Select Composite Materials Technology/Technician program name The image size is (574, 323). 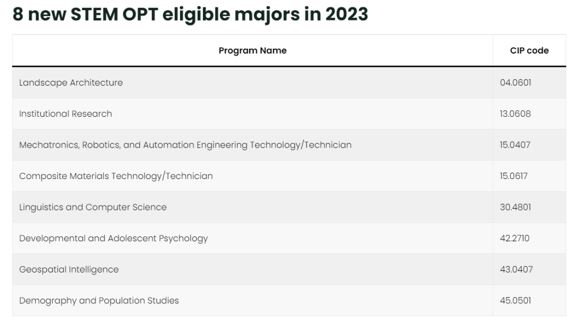click(116, 176)
